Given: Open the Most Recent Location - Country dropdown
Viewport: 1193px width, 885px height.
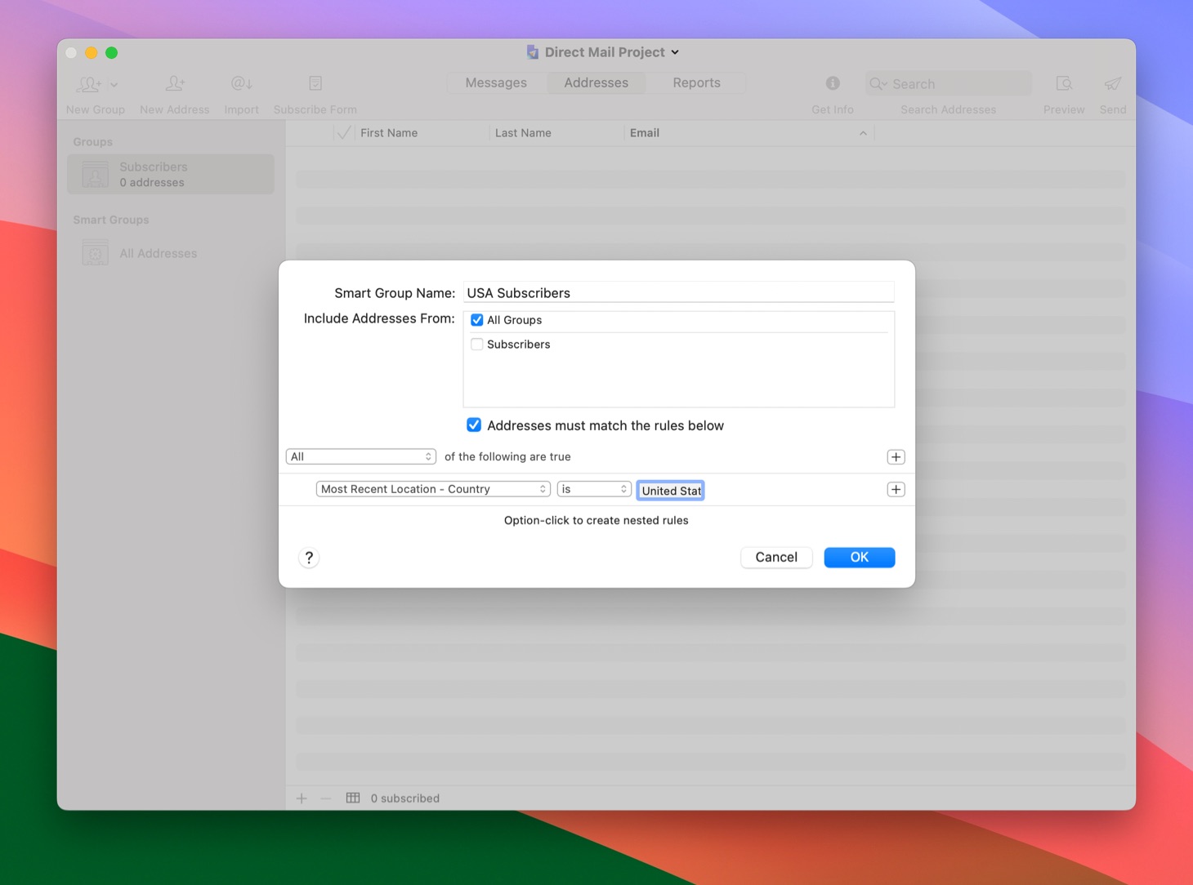Looking at the screenshot, I should pyautogui.click(x=433, y=489).
